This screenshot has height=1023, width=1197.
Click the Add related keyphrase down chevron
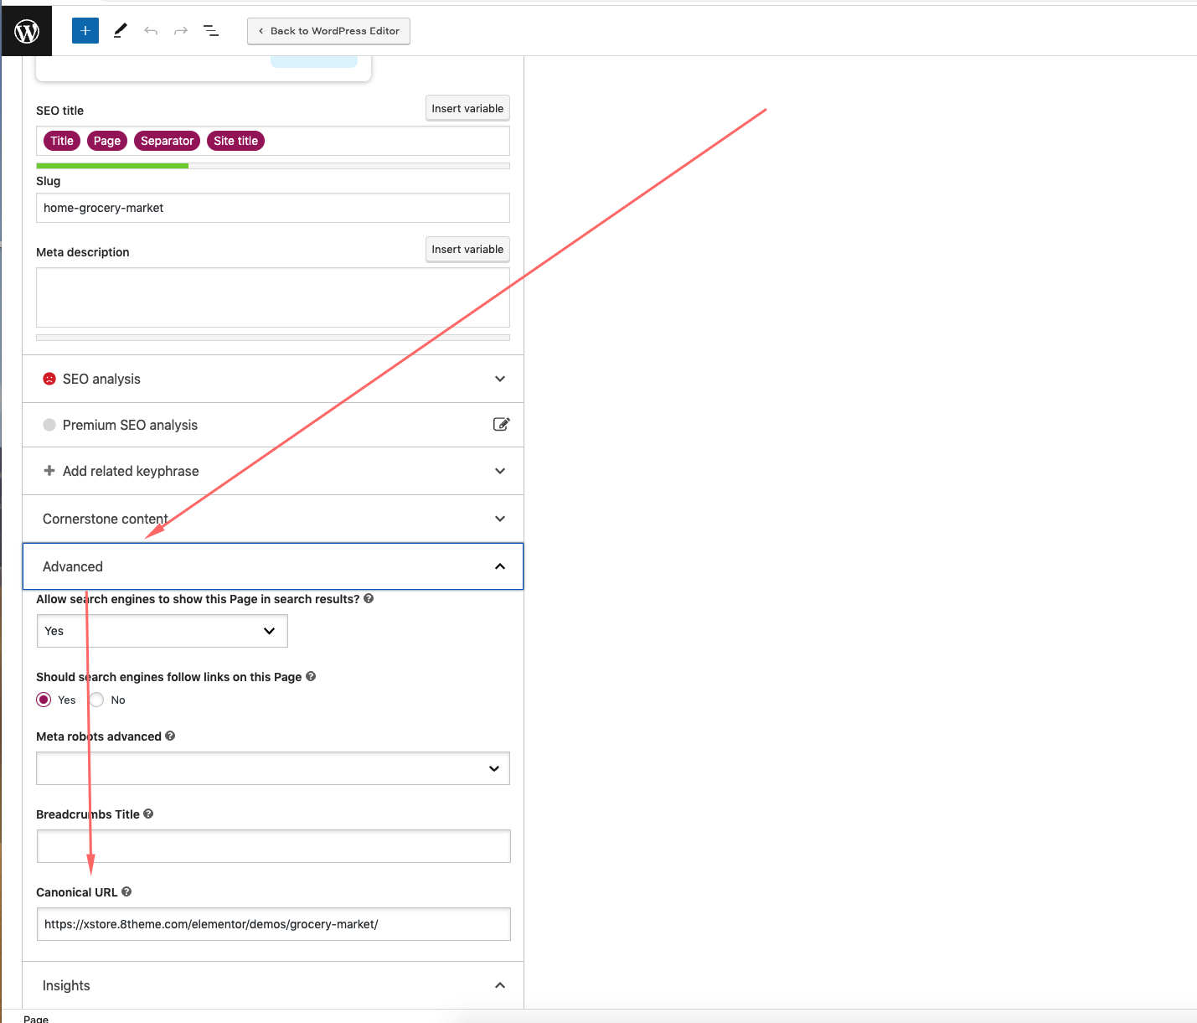click(x=500, y=471)
